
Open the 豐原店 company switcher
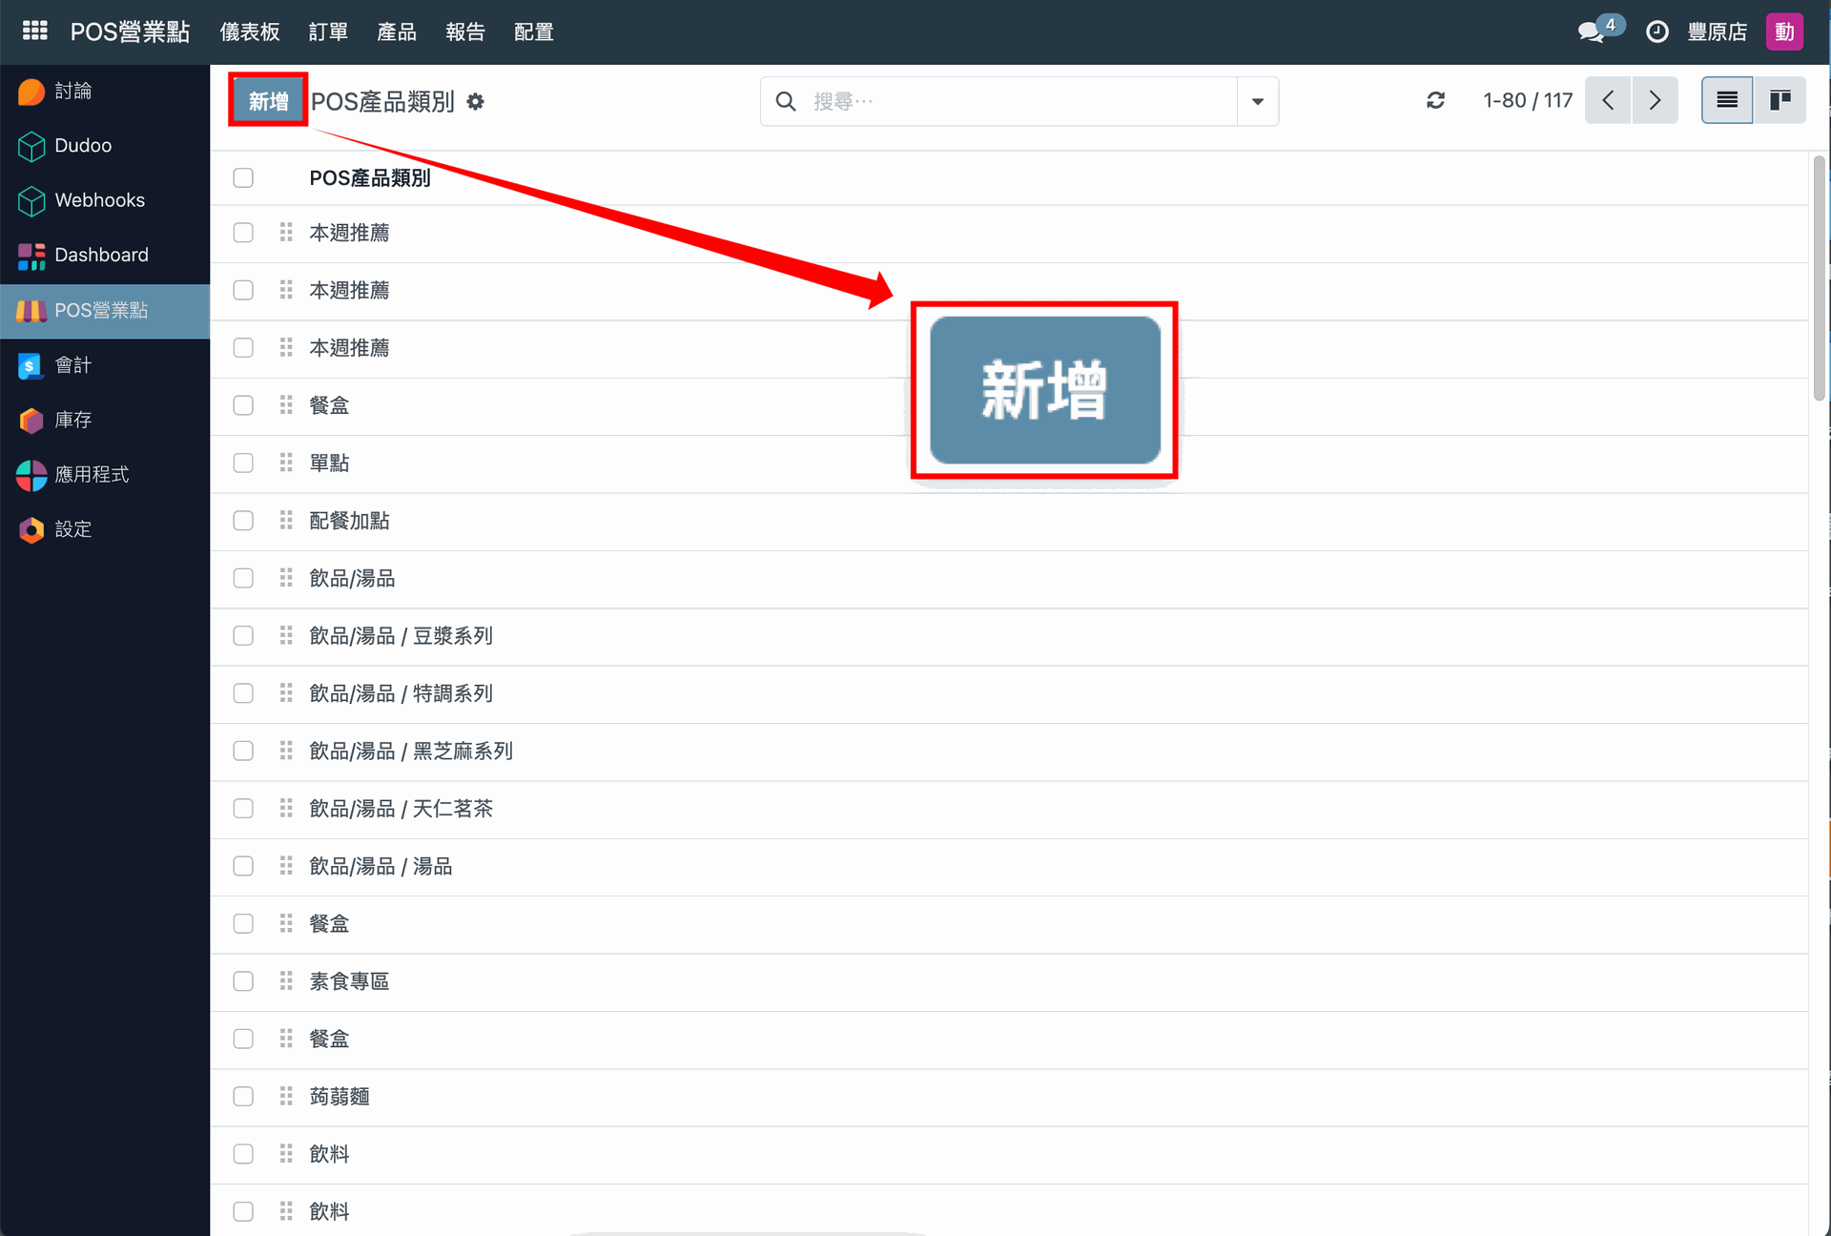click(1717, 31)
